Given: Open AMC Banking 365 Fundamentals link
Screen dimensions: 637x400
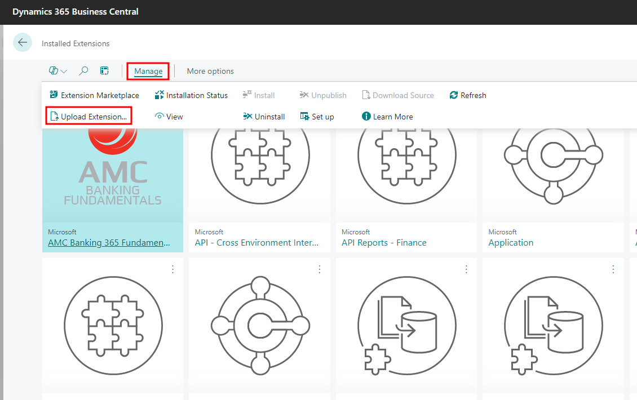Looking at the screenshot, I should (109, 242).
